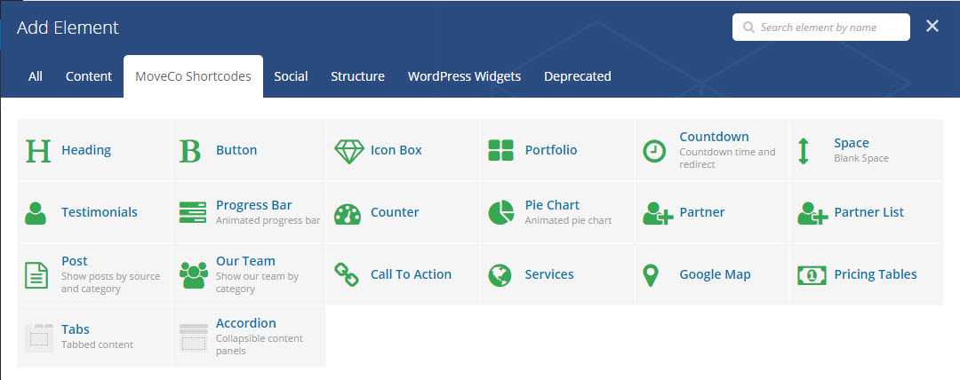Click the Post document icon
The height and width of the screenshot is (380, 960).
point(36,274)
